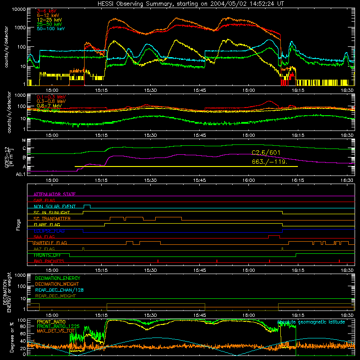Select the SC_TRANSMITTER flag label
360x360 pixels.
tap(52, 218)
